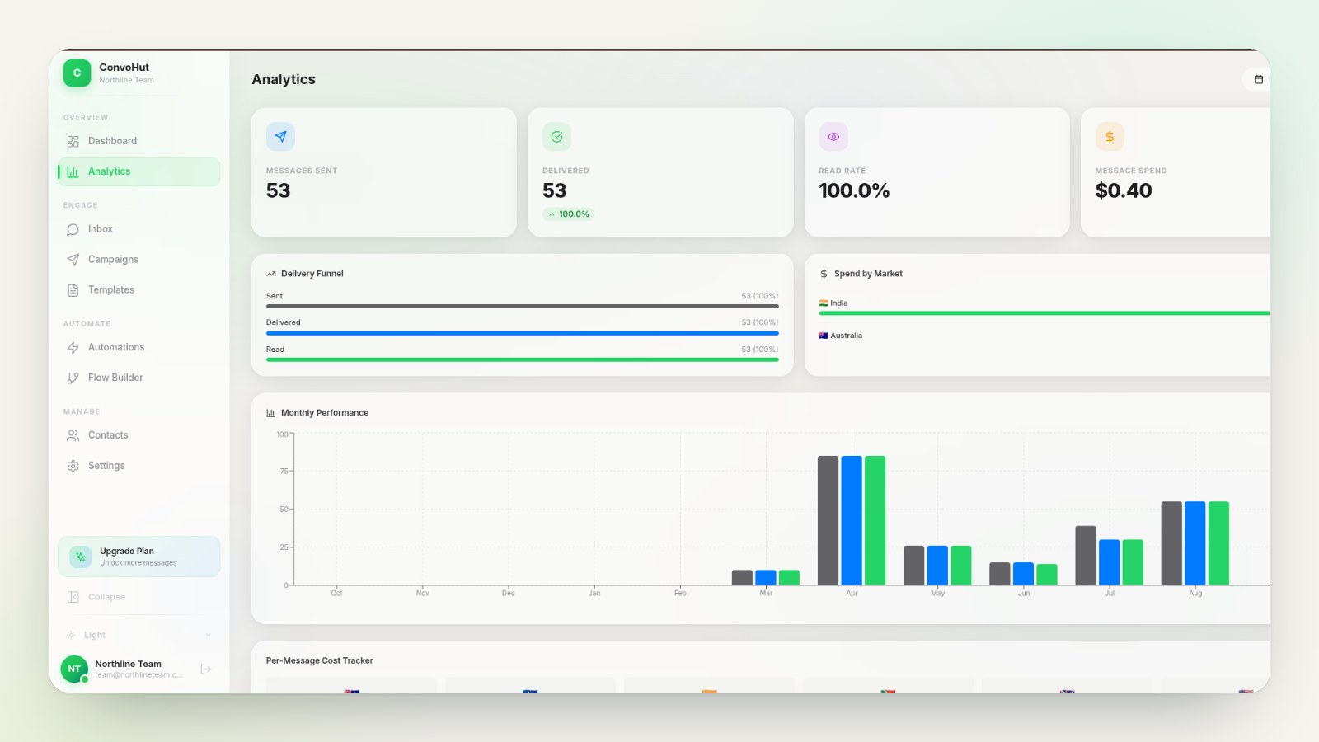Click the Campaigns paper plane icon
Viewport: 1319px width, 742px height.
tap(73, 260)
